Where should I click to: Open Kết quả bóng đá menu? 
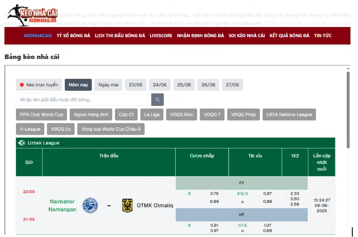pos(290,35)
